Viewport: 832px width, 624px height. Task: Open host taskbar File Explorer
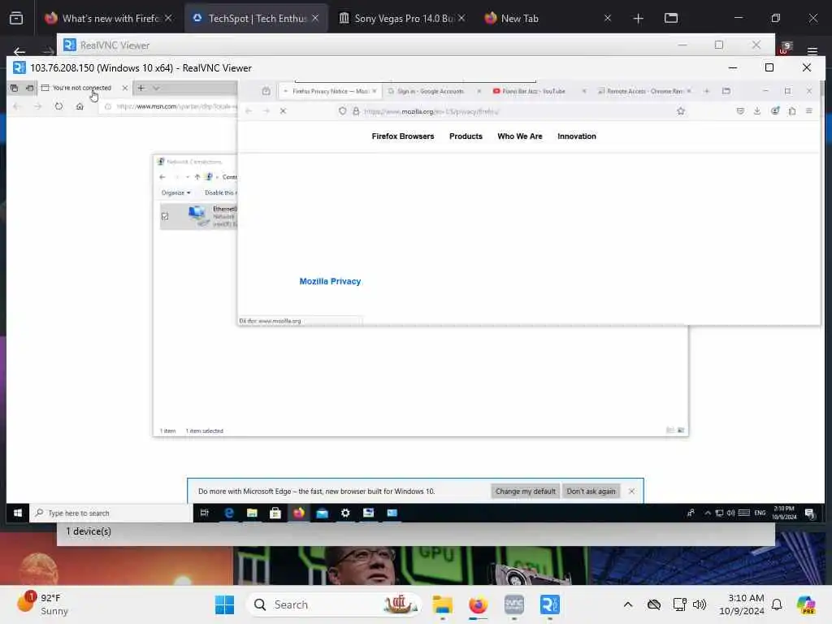[x=442, y=604]
